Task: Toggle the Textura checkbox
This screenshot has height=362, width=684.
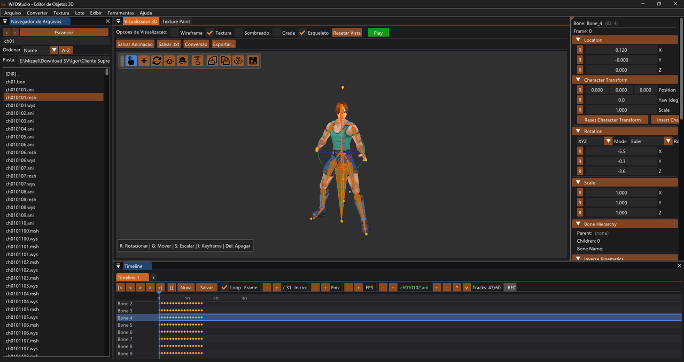Action: coord(210,33)
